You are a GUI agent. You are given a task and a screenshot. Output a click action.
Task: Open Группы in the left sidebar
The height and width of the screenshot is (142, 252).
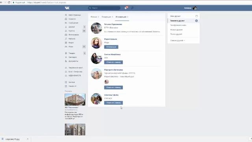72,31
